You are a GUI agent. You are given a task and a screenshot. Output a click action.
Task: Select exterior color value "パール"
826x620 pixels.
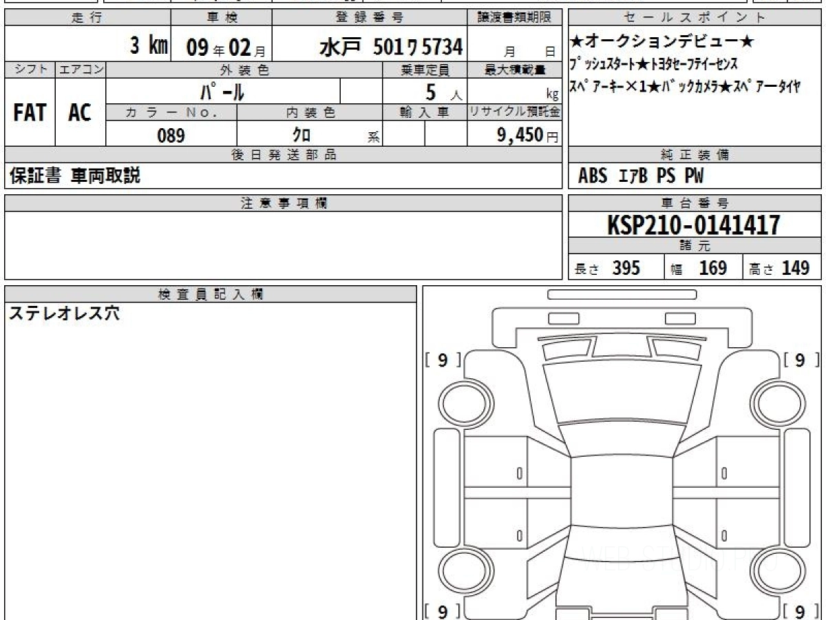(223, 92)
